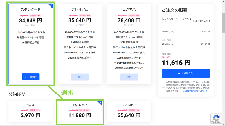Click the プレミアム plan title
Image resolution: width=225 pixels, height=126 pixels.
(80, 10)
